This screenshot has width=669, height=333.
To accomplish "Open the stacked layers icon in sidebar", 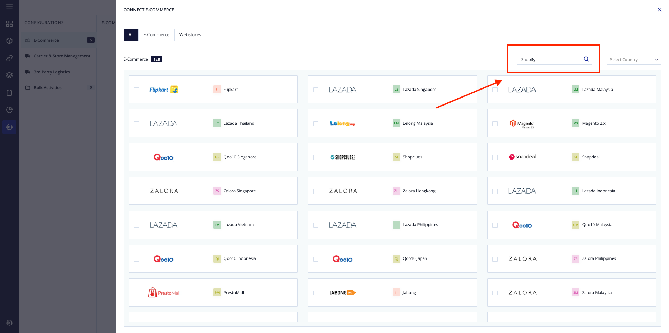I will coord(9,75).
